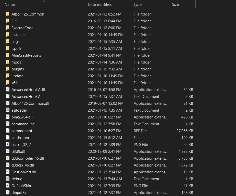Select the commandline text document name

[x=23, y=124]
